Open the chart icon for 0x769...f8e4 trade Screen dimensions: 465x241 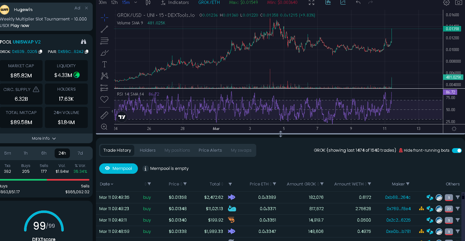tap(439, 209)
